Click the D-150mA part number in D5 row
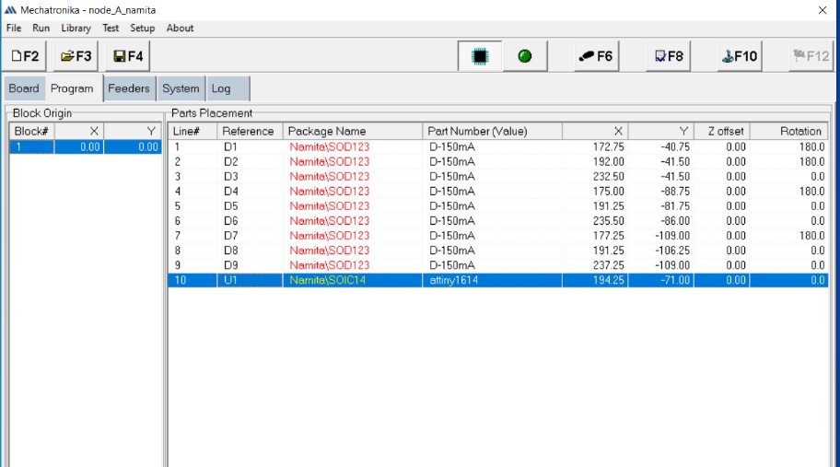Screen dimensions: 840x467 click(x=493, y=206)
